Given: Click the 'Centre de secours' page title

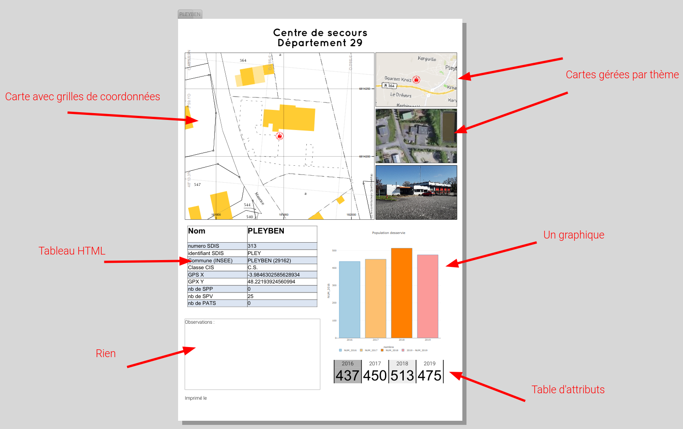Looking at the screenshot, I should (x=320, y=33).
